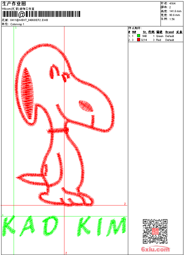Viewport: 184px width, 255px height.
Task: Click the red color swatch in the stop sequence
Action: pos(139,40)
